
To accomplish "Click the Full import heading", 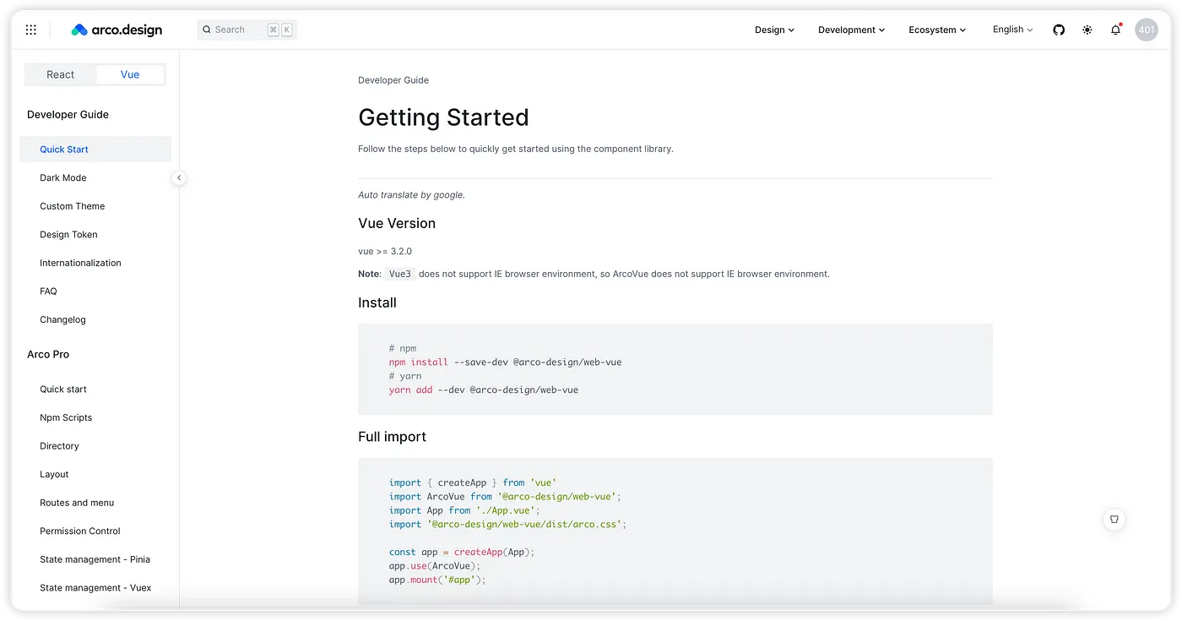I will 392,437.
